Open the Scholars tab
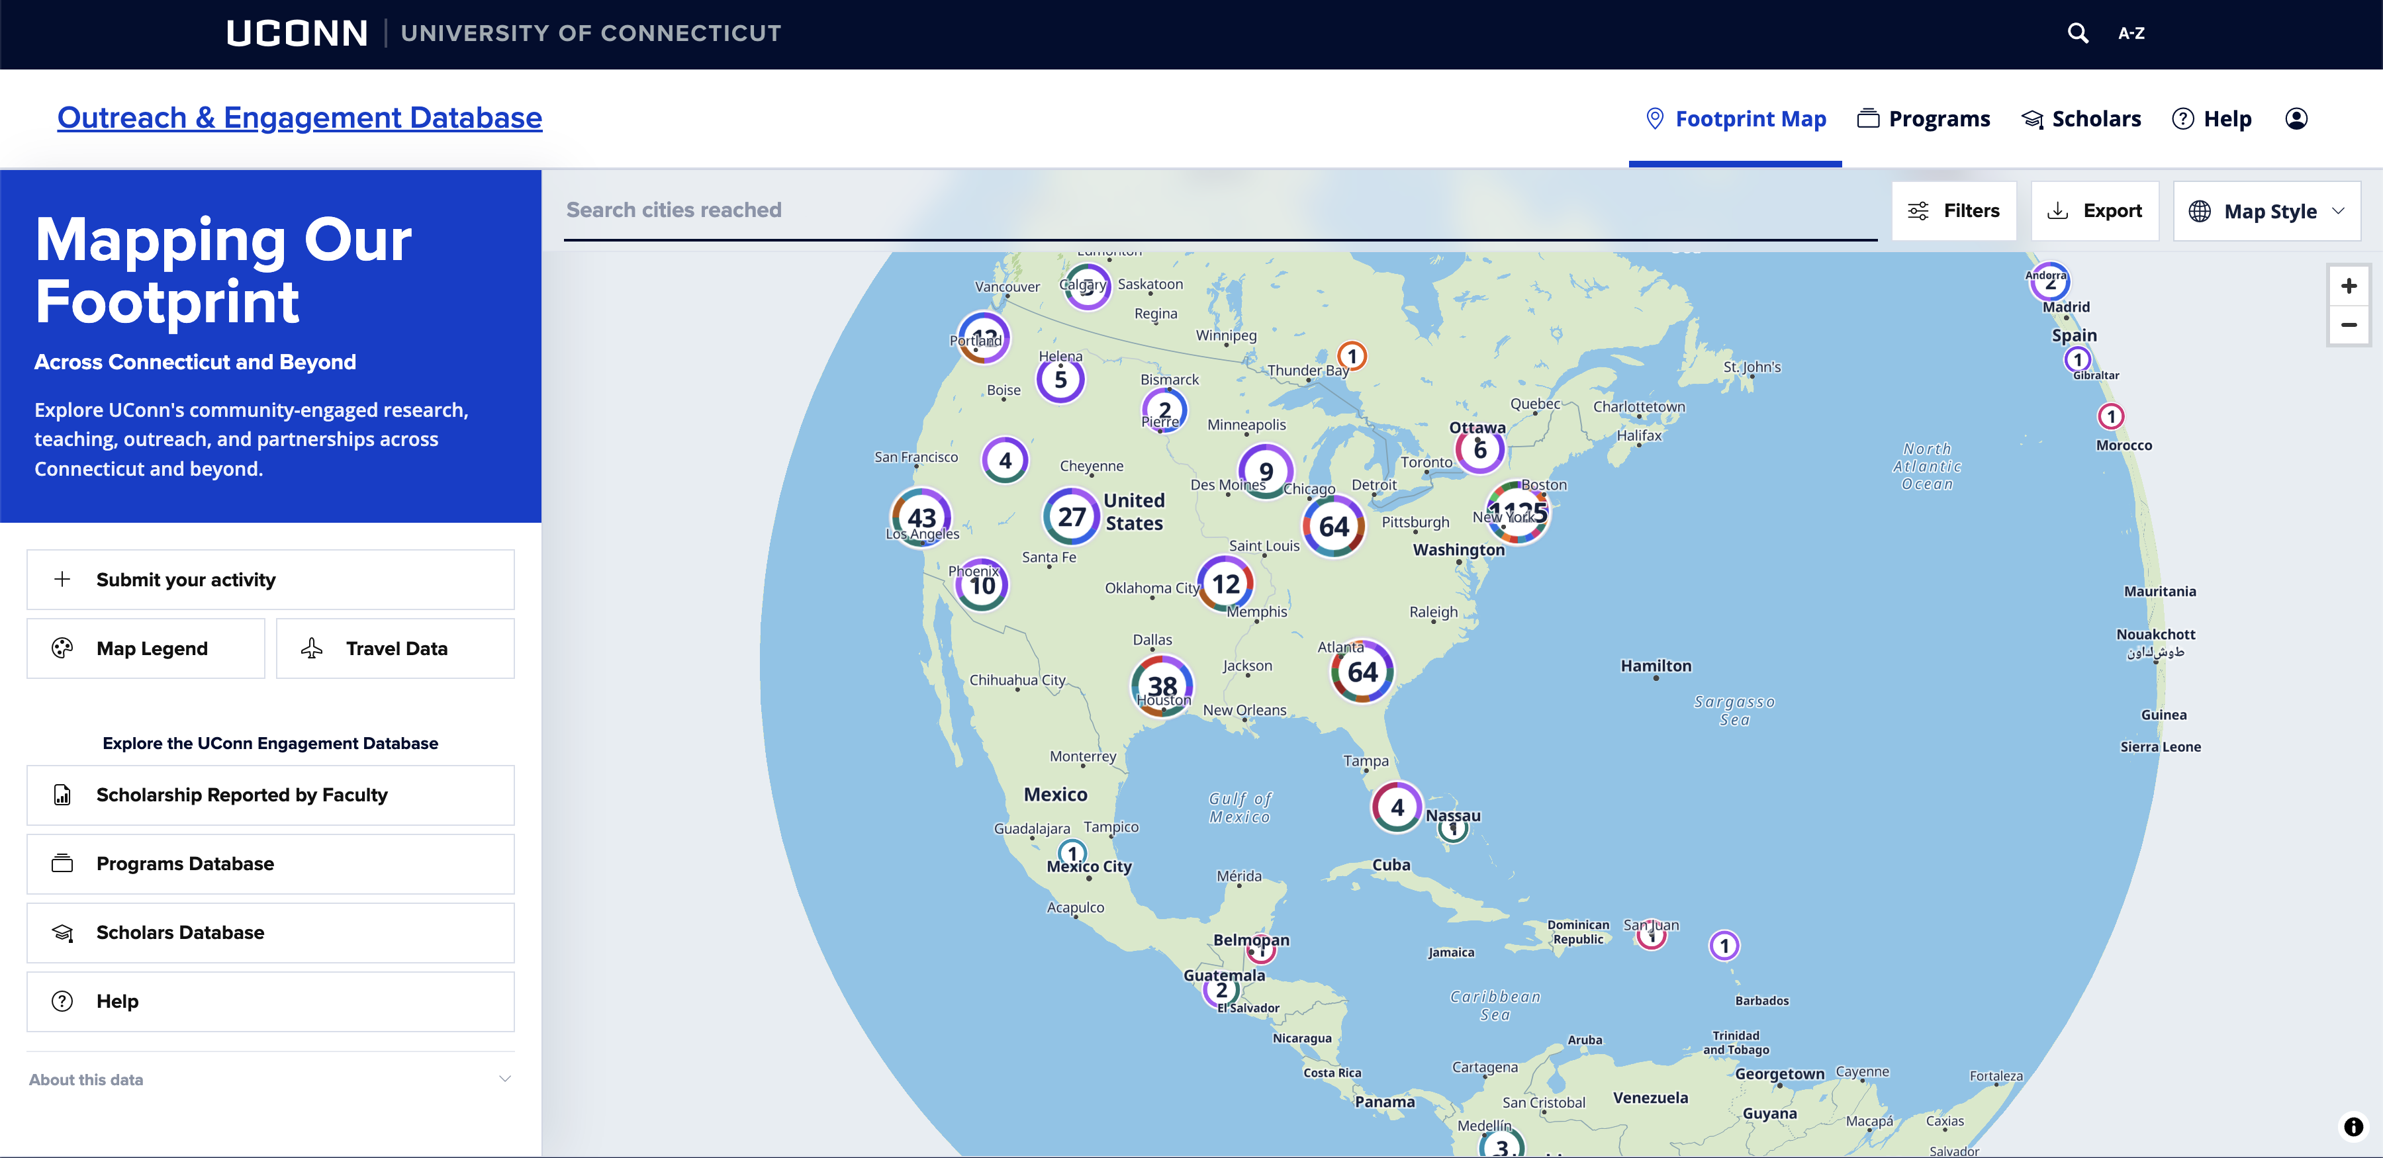2383x1158 pixels. 2081,118
